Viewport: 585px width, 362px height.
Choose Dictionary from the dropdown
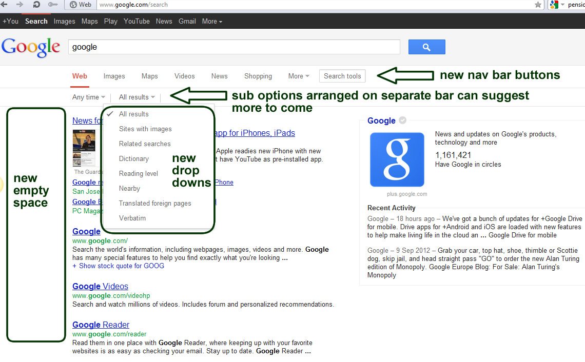(x=134, y=159)
